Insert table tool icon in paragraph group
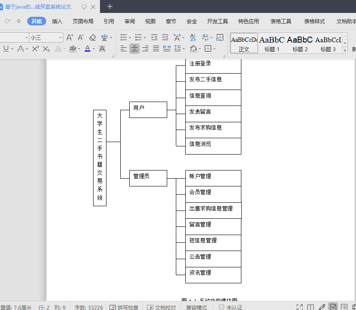The image size is (356, 310). point(220,37)
